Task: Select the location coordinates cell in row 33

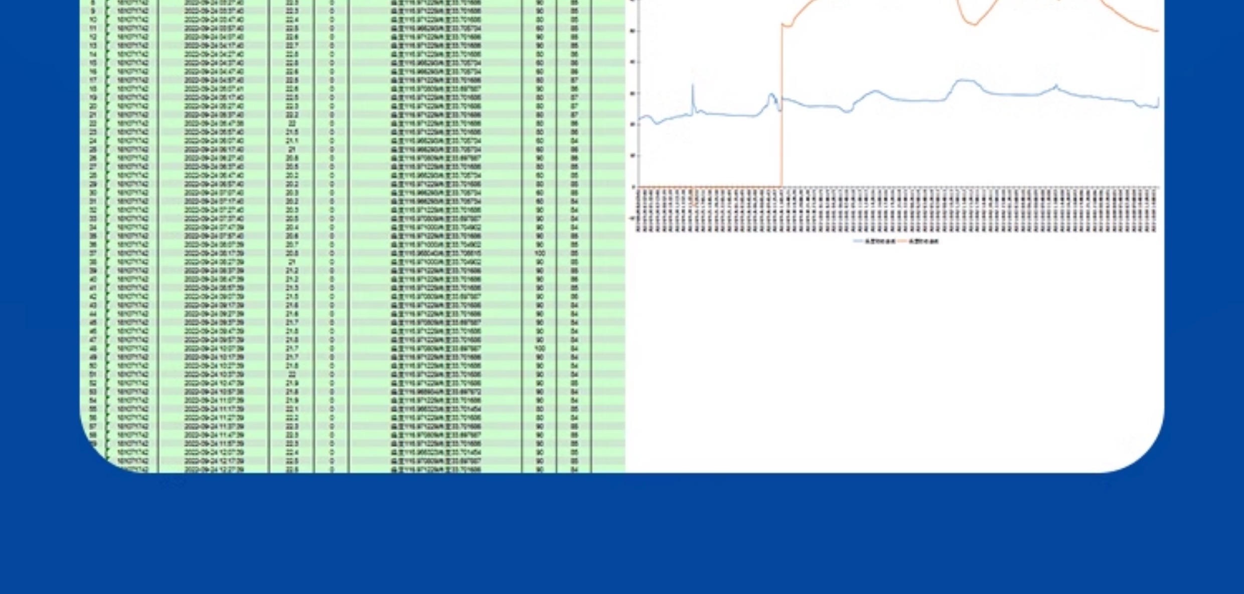Action: (x=436, y=219)
